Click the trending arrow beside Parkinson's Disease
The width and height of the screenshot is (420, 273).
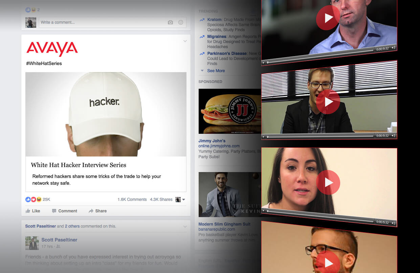tap(202, 53)
